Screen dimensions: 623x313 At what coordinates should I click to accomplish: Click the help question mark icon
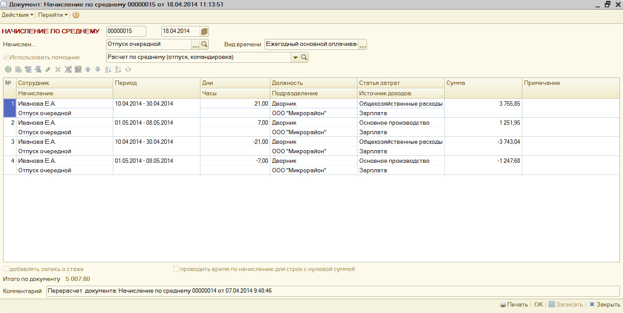tap(76, 15)
